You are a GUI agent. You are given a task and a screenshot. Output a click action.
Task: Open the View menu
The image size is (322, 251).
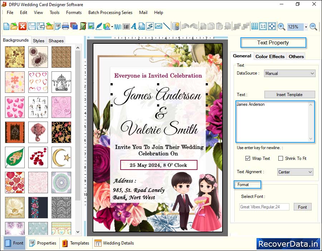38,13
